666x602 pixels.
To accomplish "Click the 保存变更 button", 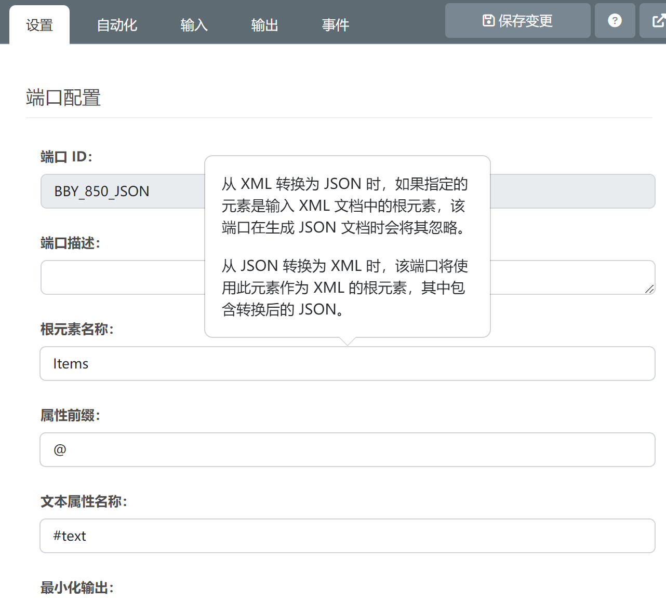I will click(517, 21).
